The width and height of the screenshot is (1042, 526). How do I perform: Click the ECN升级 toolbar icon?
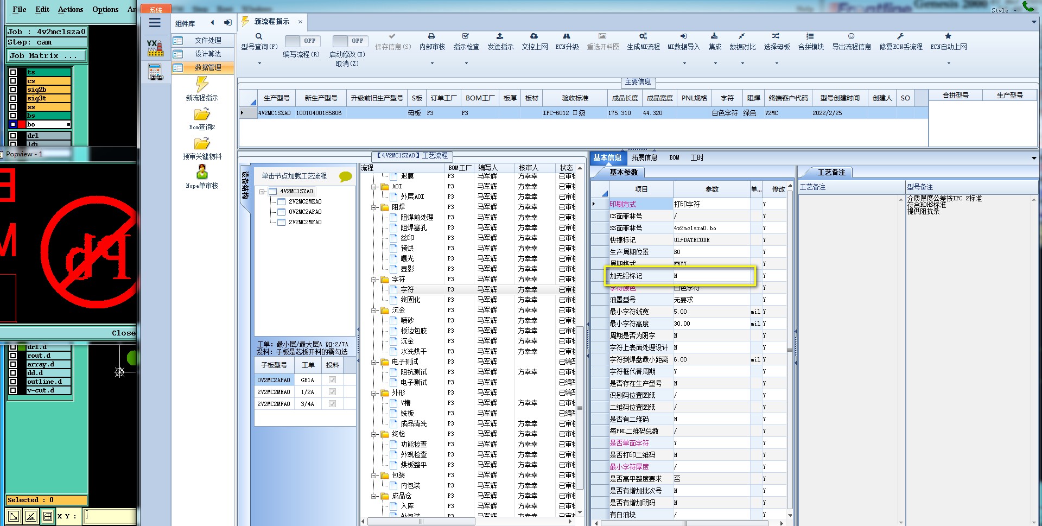click(x=567, y=36)
